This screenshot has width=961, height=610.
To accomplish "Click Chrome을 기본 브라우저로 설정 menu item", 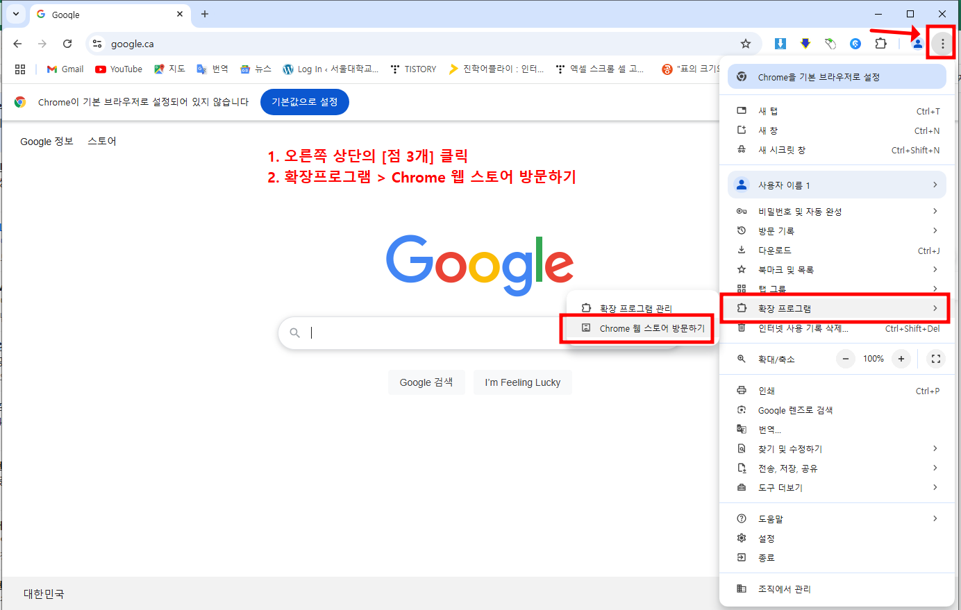I will (x=837, y=77).
